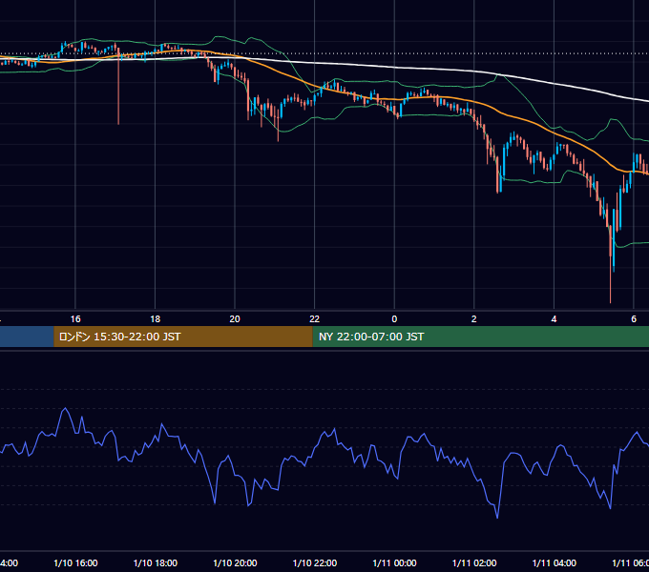Click the ロンドン 15:30-22:00 JST session bar
The image size is (649, 572).
[x=183, y=337]
